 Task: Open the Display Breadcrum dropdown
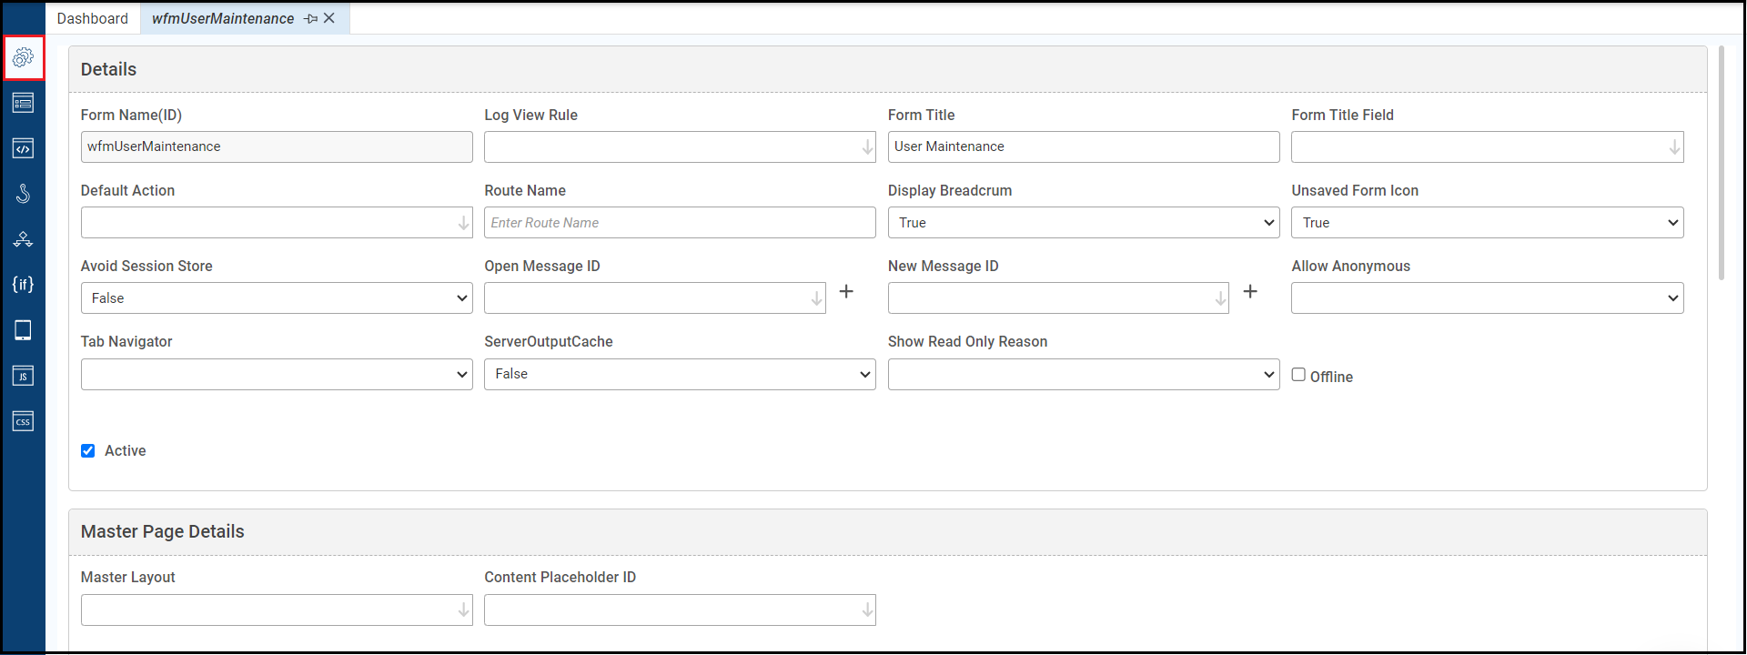[1083, 223]
